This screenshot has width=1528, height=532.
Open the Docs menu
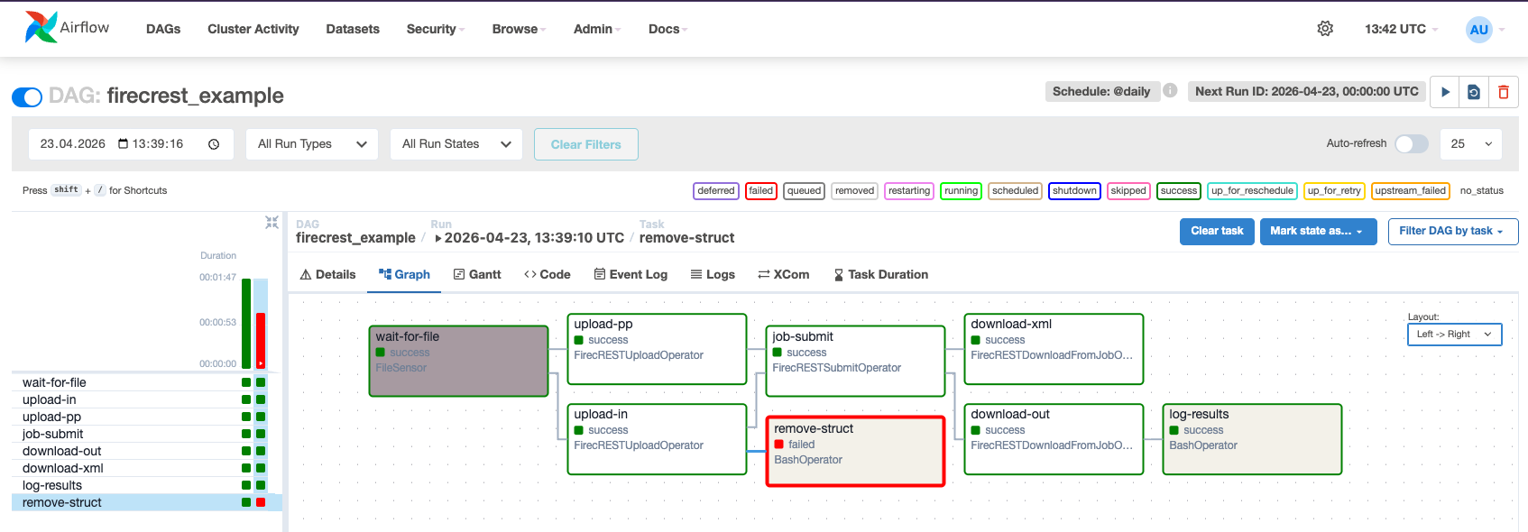click(667, 29)
